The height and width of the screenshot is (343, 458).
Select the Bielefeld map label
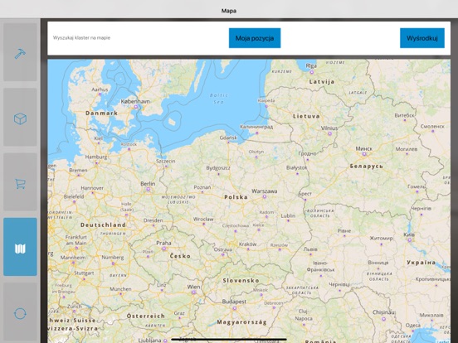tap(74, 196)
